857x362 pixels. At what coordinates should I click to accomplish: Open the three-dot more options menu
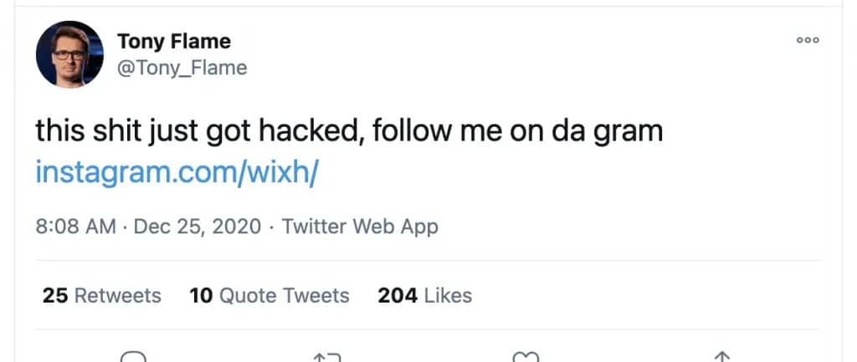click(x=808, y=40)
